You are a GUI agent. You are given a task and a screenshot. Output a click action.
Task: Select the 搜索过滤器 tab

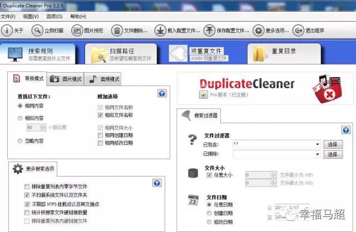click(x=199, y=115)
